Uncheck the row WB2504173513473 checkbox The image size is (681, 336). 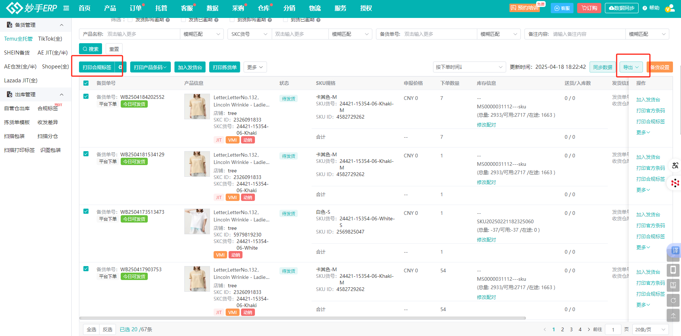(86, 211)
